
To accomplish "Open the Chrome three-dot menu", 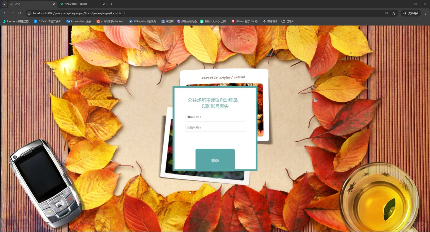I will click(425, 13).
